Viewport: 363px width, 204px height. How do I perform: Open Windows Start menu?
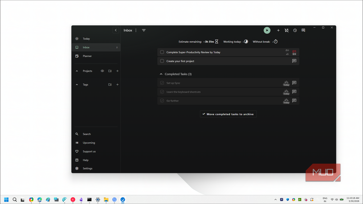click(6, 200)
